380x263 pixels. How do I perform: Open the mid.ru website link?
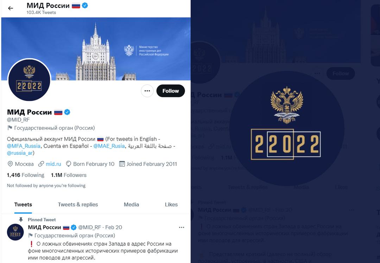click(53, 164)
